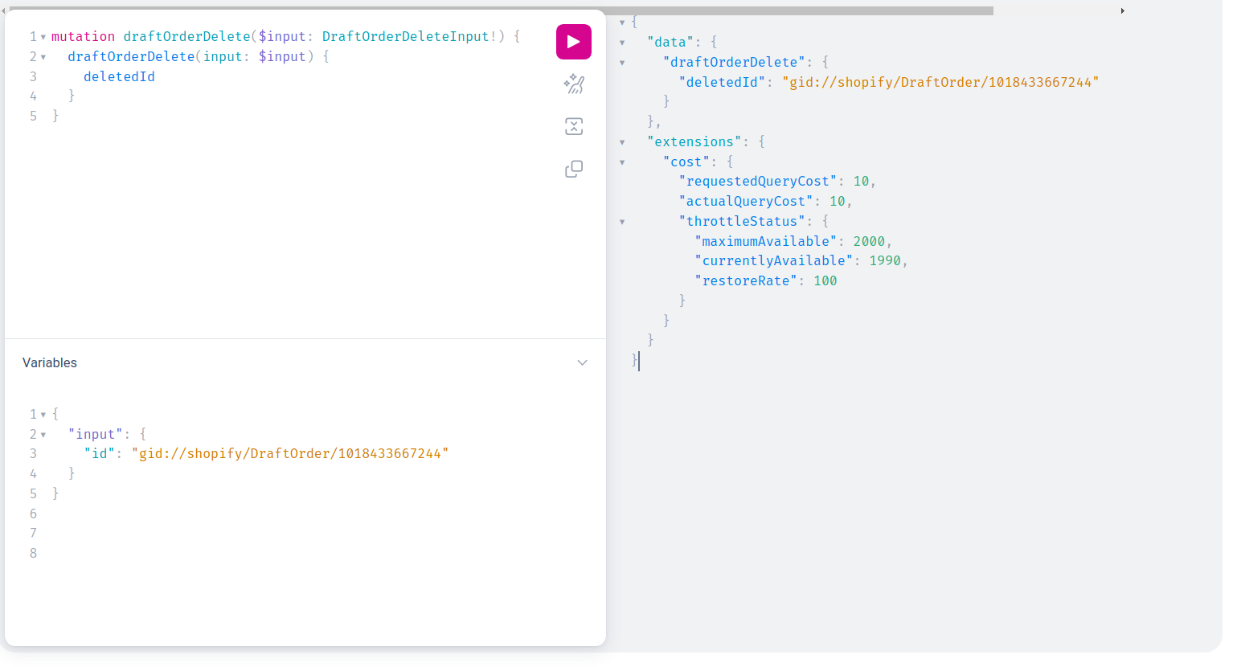The image size is (1237, 667).
Task: Select the Variables section label
Action: (50, 363)
